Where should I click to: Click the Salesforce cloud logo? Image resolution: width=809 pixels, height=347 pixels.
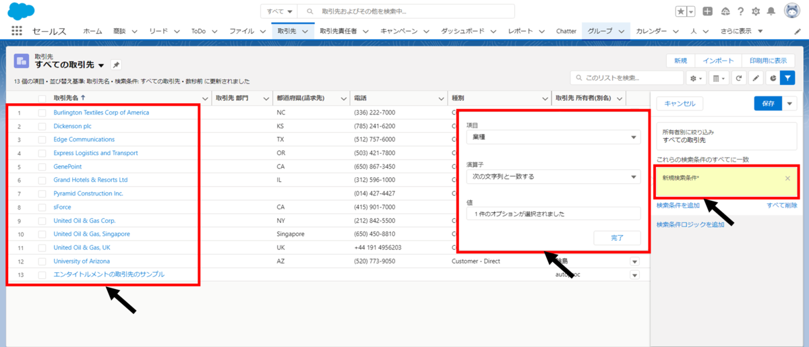coord(21,10)
